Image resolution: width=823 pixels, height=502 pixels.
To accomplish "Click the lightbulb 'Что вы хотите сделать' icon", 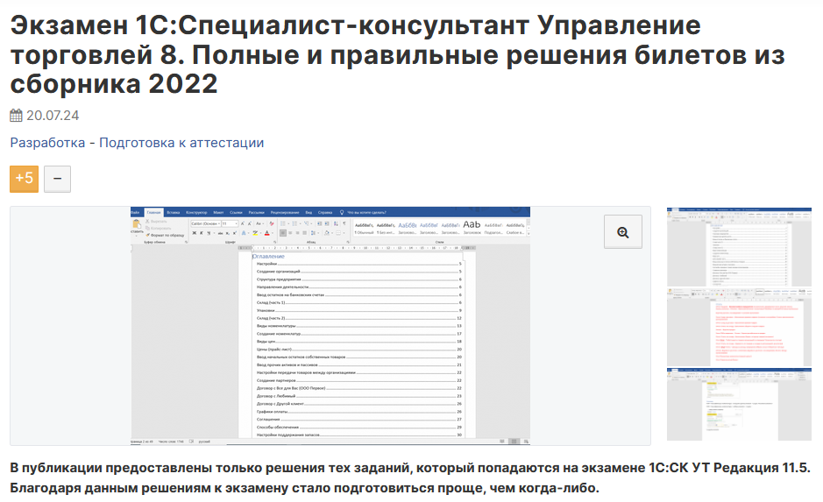I will coord(342,213).
